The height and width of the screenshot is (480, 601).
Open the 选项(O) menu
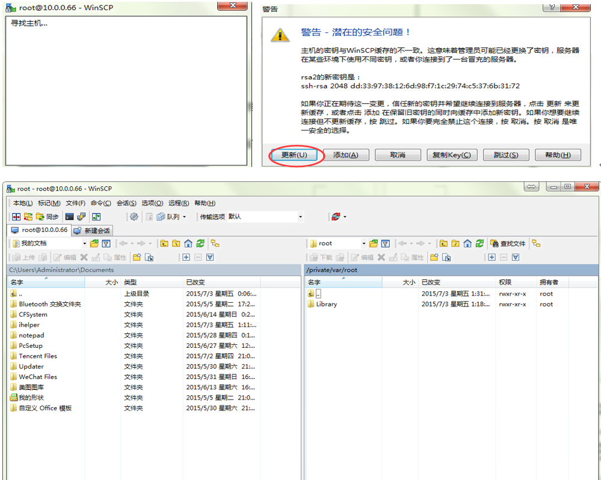(x=152, y=203)
